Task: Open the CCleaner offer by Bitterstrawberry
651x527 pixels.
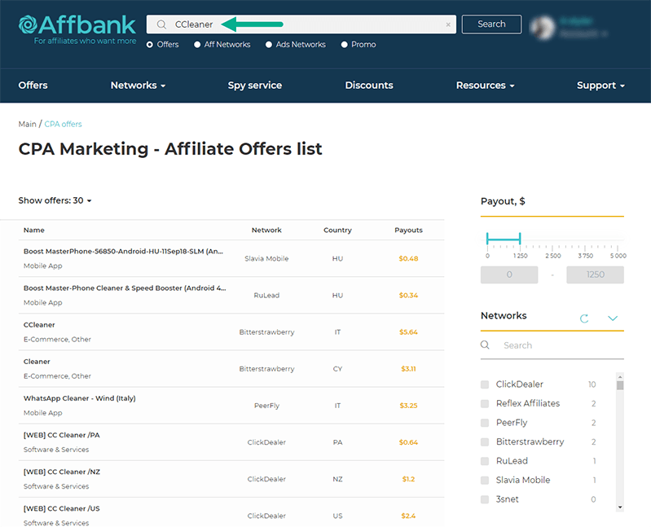Action: (x=39, y=324)
